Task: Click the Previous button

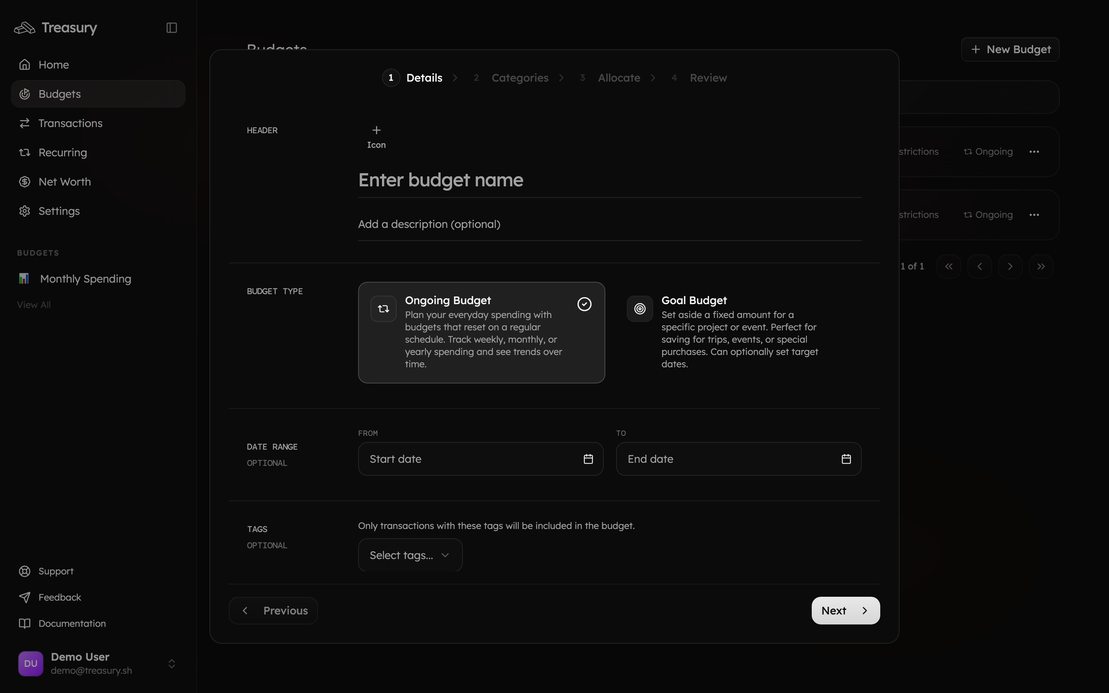Action: coord(273,611)
